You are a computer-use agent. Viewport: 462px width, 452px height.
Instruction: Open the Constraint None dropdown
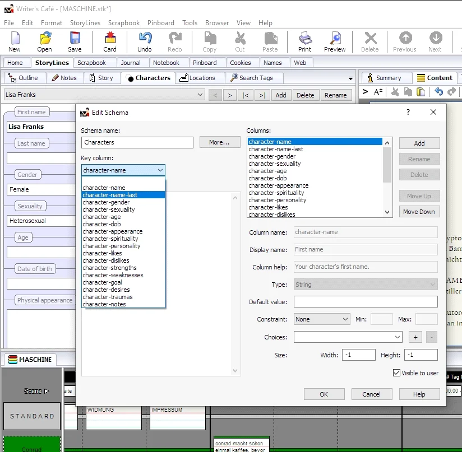[322, 319]
